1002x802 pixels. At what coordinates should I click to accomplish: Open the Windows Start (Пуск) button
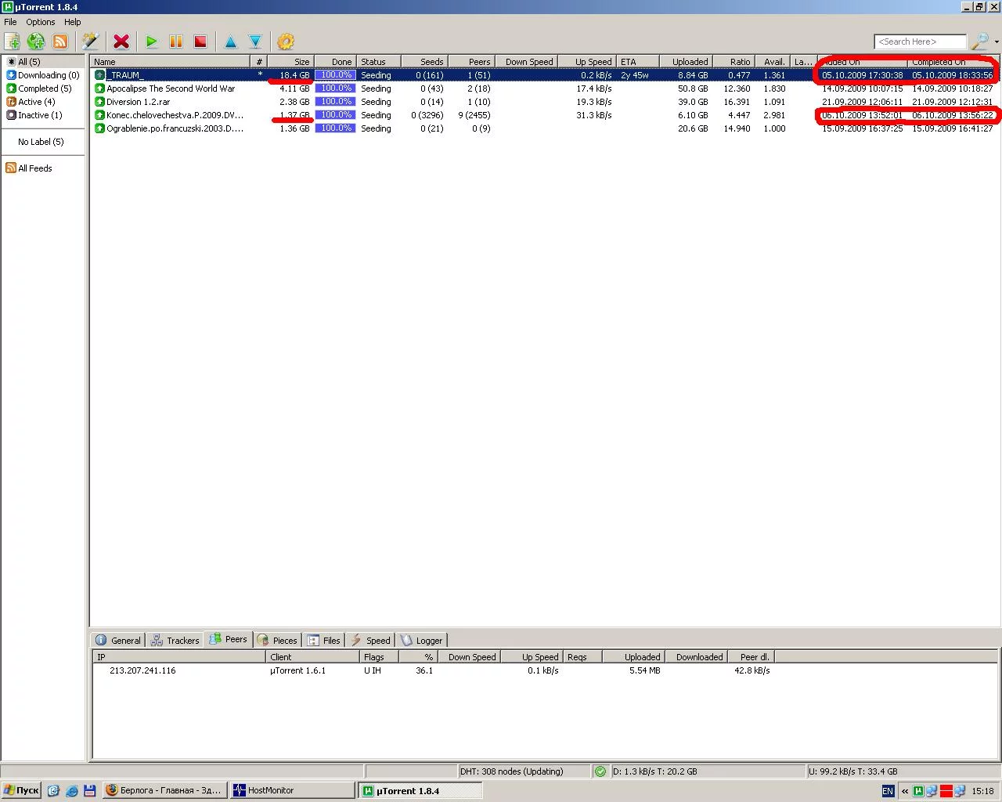click(21, 790)
